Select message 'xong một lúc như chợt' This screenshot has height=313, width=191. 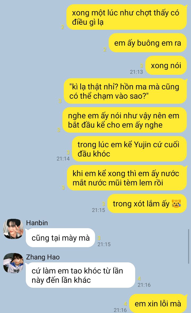(127, 17)
